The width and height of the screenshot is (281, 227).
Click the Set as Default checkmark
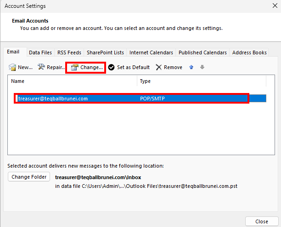112,67
